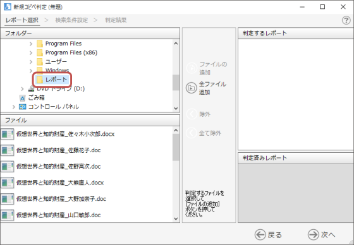Expand the コントロール パネル node
The width and height of the screenshot is (354, 245).
coord(13,107)
